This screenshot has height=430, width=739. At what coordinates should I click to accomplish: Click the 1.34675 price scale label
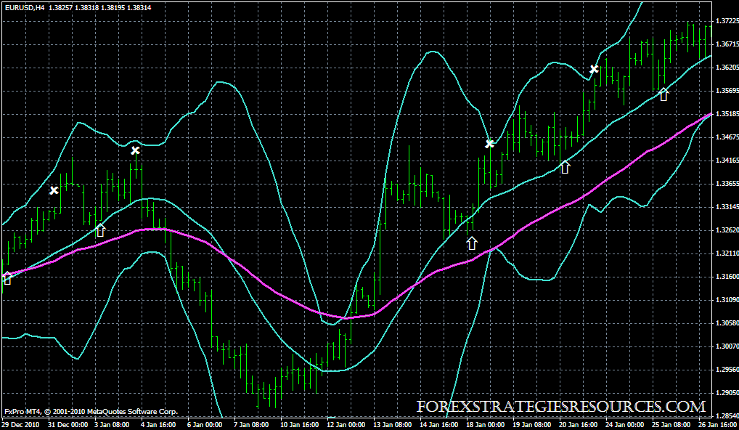(726, 137)
